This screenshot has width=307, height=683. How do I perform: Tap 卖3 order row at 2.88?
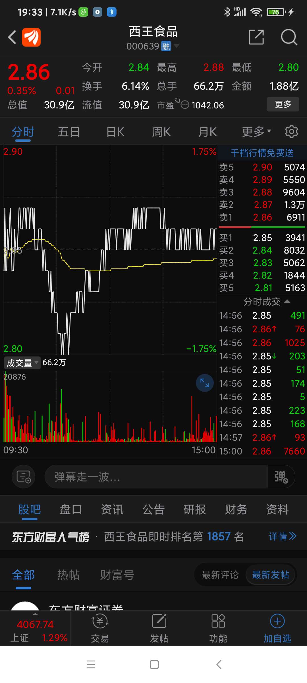(262, 192)
